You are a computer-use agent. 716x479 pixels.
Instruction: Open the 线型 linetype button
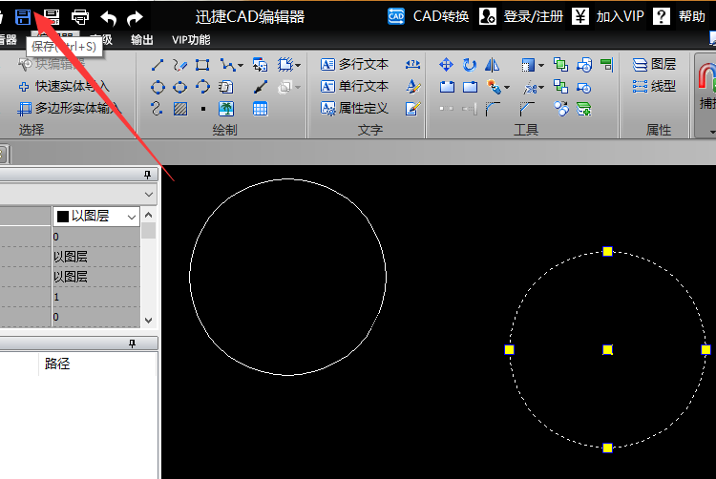pyautogui.click(x=654, y=86)
